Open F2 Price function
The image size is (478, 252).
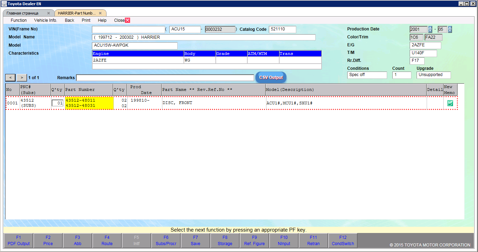pyautogui.click(x=48, y=240)
